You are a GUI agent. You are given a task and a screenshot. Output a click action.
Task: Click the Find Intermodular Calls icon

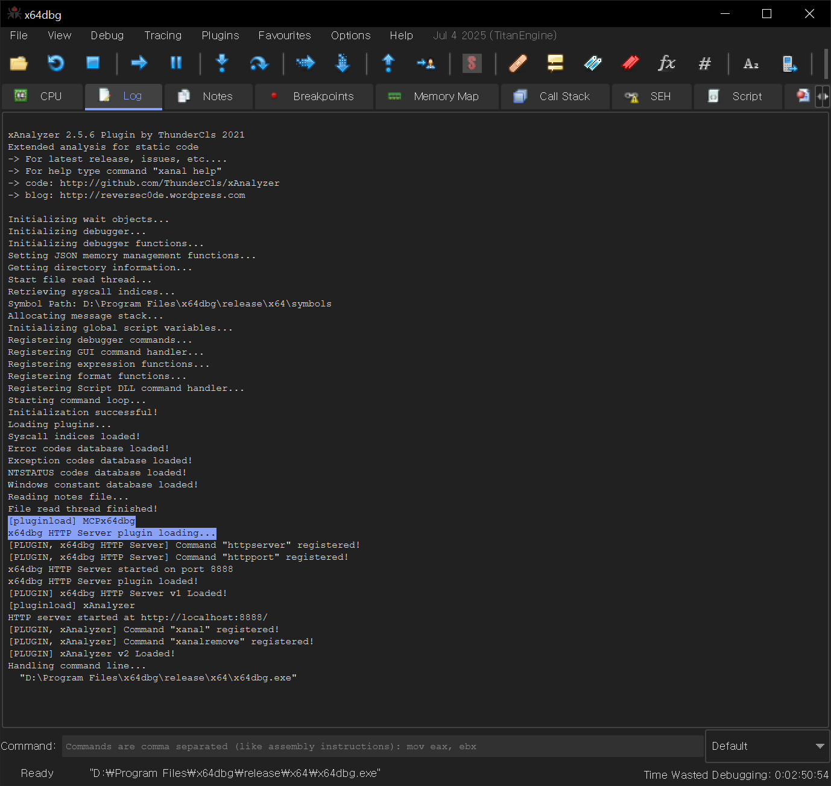click(789, 63)
